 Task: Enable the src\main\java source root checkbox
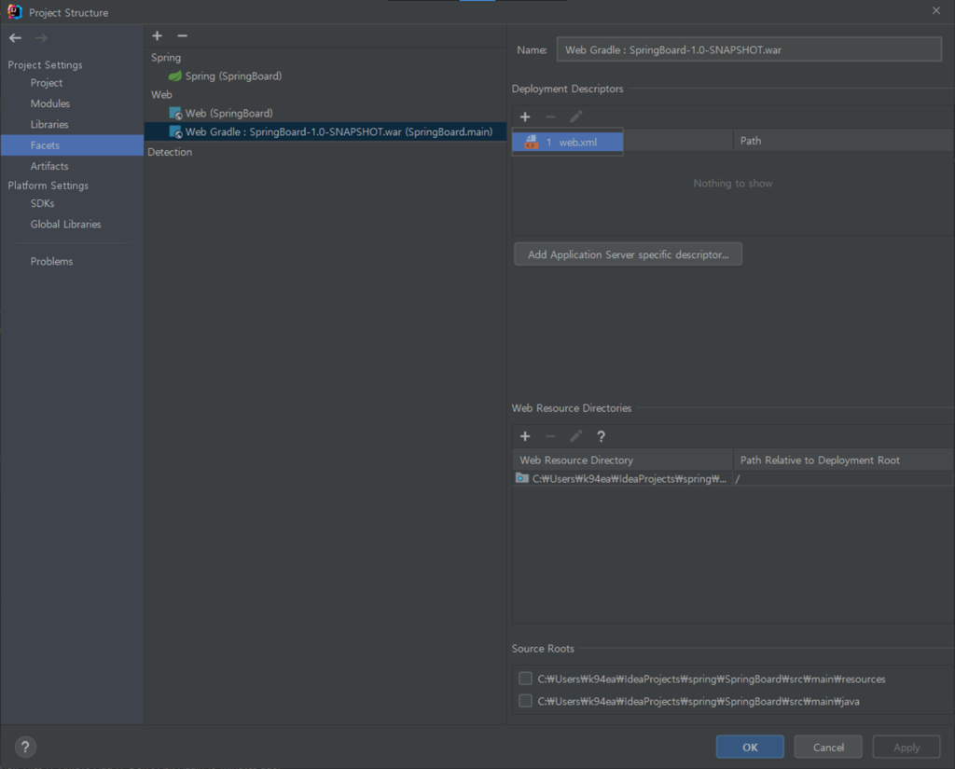coord(526,701)
